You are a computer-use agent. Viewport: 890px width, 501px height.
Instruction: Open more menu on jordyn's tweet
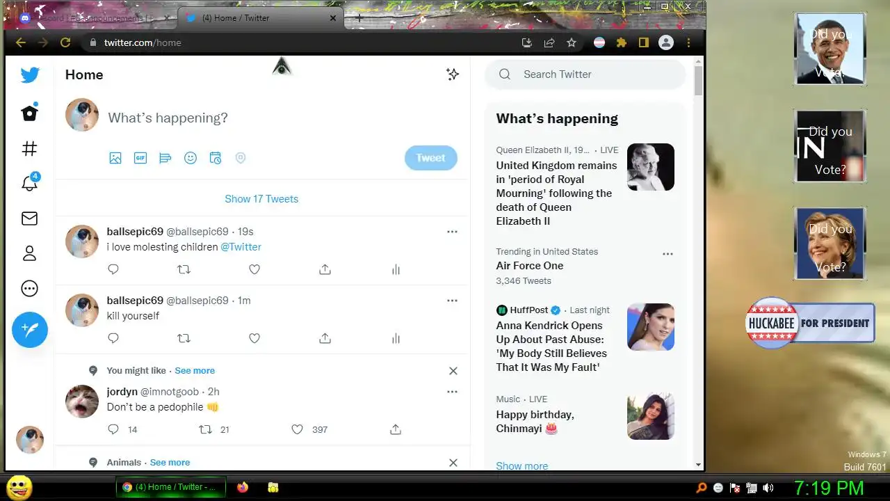[x=452, y=392]
